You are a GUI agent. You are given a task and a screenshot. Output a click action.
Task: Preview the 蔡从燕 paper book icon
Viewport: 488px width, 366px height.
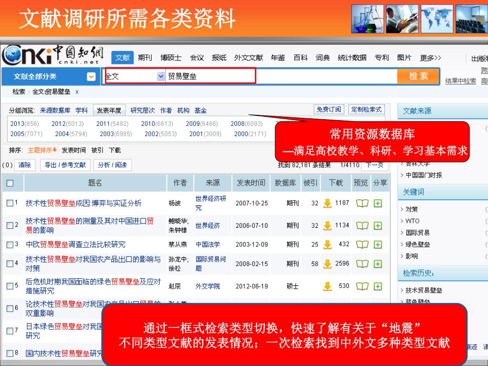(362, 244)
